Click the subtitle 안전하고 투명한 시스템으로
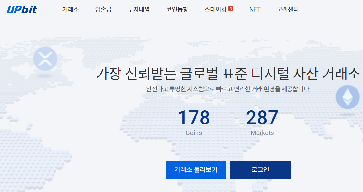This screenshot has width=363, height=192. tap(180, 89)
